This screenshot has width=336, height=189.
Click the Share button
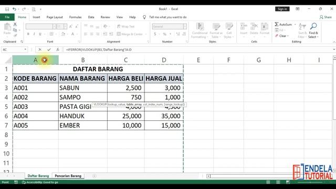[x=325, y=17]
